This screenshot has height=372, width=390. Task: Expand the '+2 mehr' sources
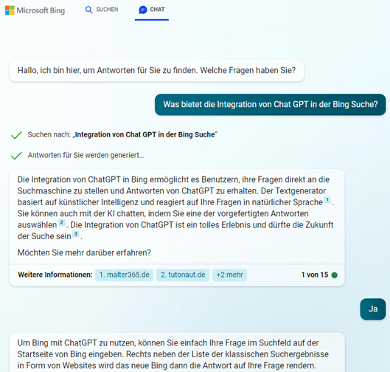229,275
